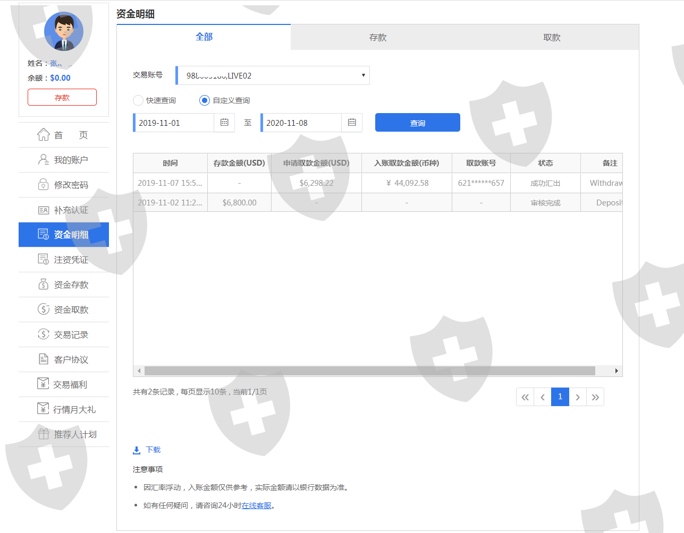The width and height of the screenshot is (684, 533).
Task: Switch to the 存款 tab
Action: point(377,38)
